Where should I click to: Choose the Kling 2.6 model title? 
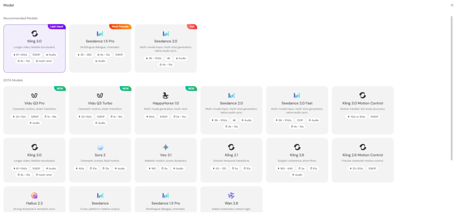click(x=297, y=155)
